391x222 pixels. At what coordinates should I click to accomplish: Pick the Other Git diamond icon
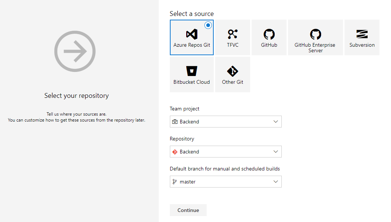pos(232,71)
